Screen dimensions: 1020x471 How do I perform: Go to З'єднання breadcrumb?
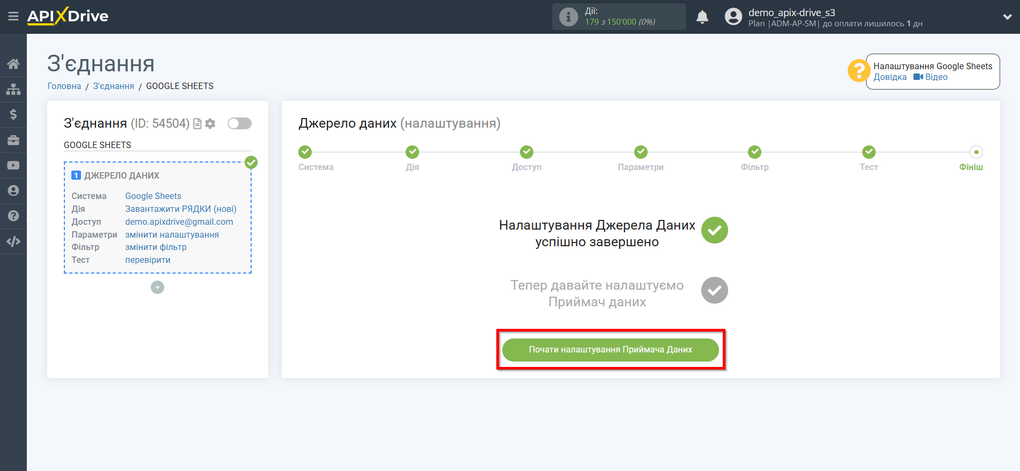coord(114,86)
